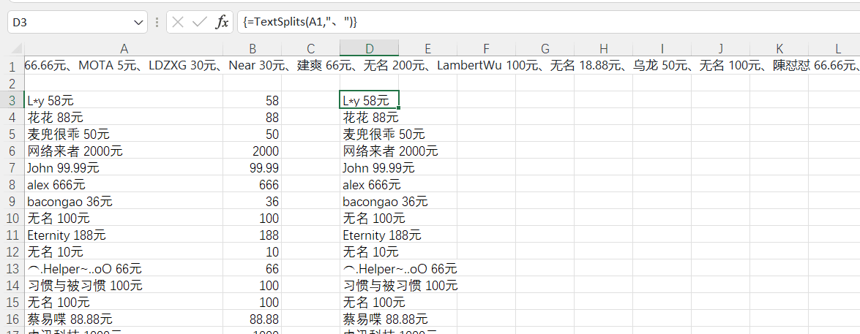
Task: Click cell A8 'alex 666元'
Action: click(x=124, y=184)
